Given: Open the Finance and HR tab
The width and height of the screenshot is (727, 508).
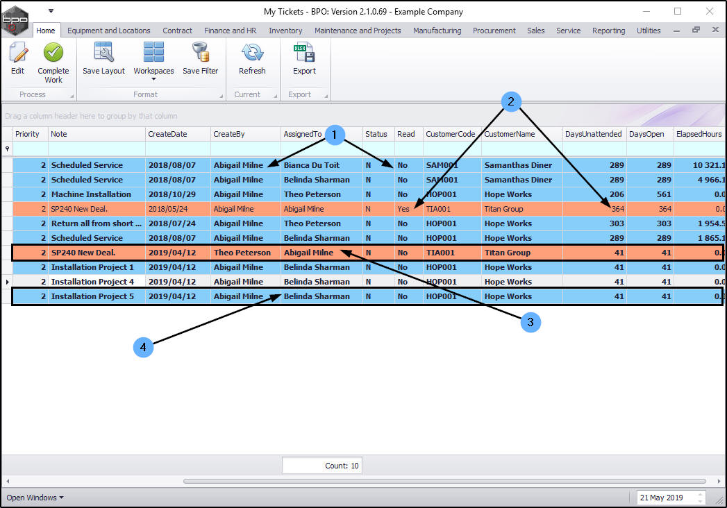Looking at the screenshot, I should click(x=230, y=31).
